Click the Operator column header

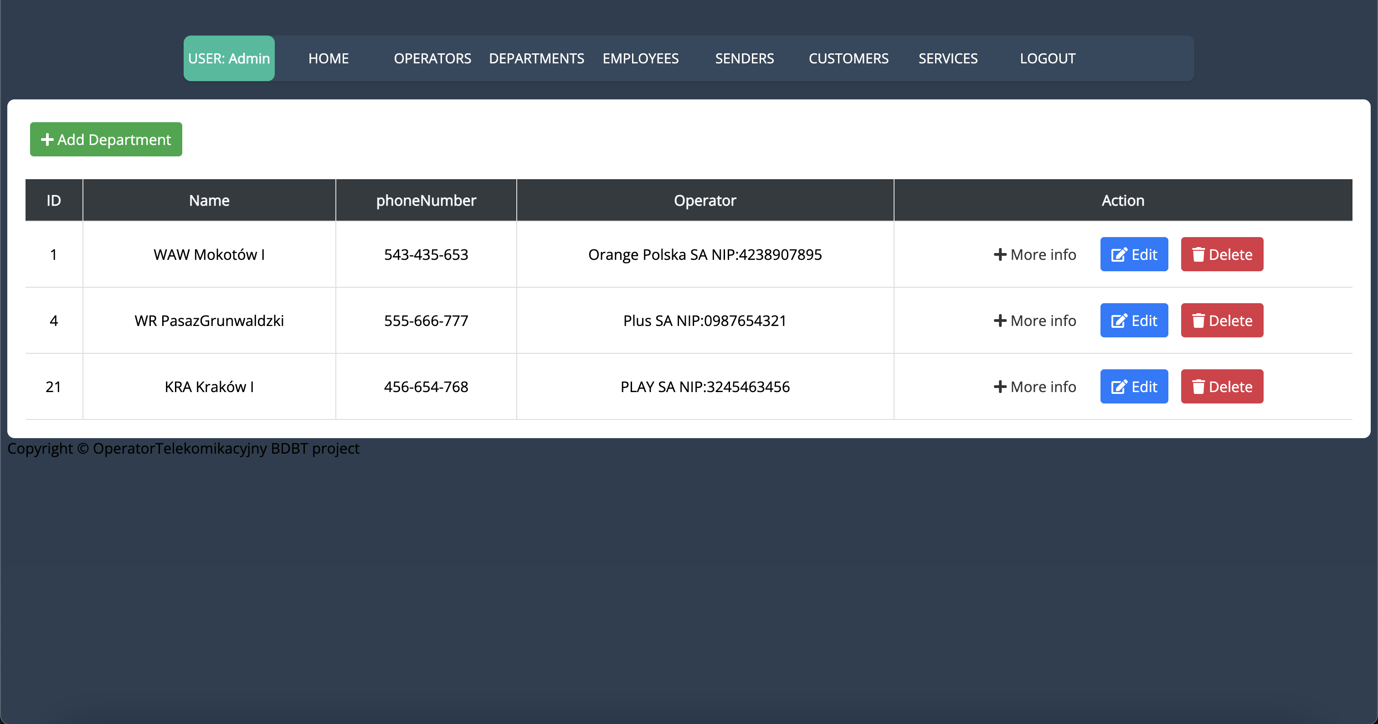point(704,200)
